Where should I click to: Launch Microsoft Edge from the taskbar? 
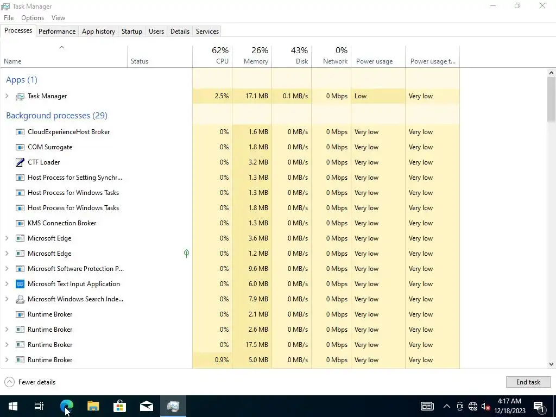(x=66, y=406)
